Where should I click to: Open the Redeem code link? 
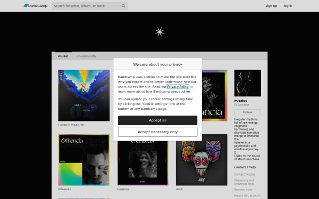(x=243, y=189)
